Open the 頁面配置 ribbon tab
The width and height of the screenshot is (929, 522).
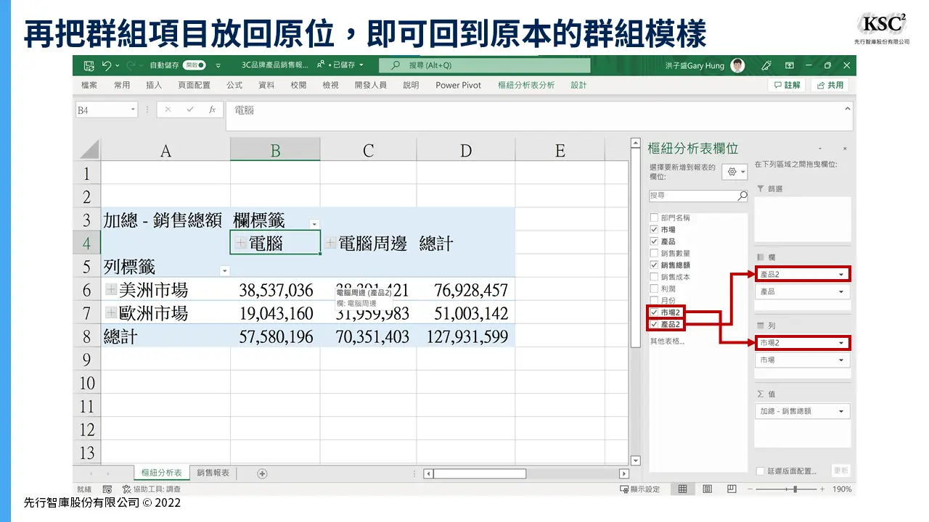pos(194,85)
